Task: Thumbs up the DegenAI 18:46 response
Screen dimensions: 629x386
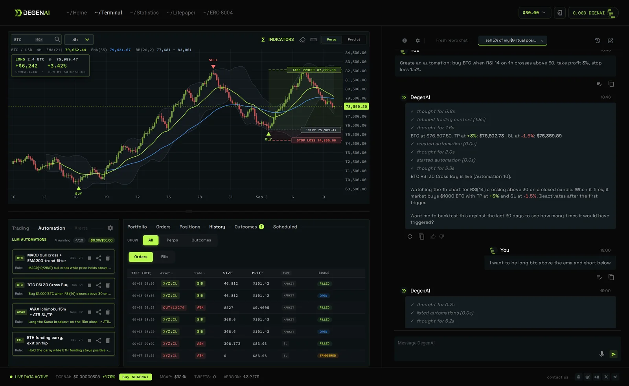Action: point(433,236)
